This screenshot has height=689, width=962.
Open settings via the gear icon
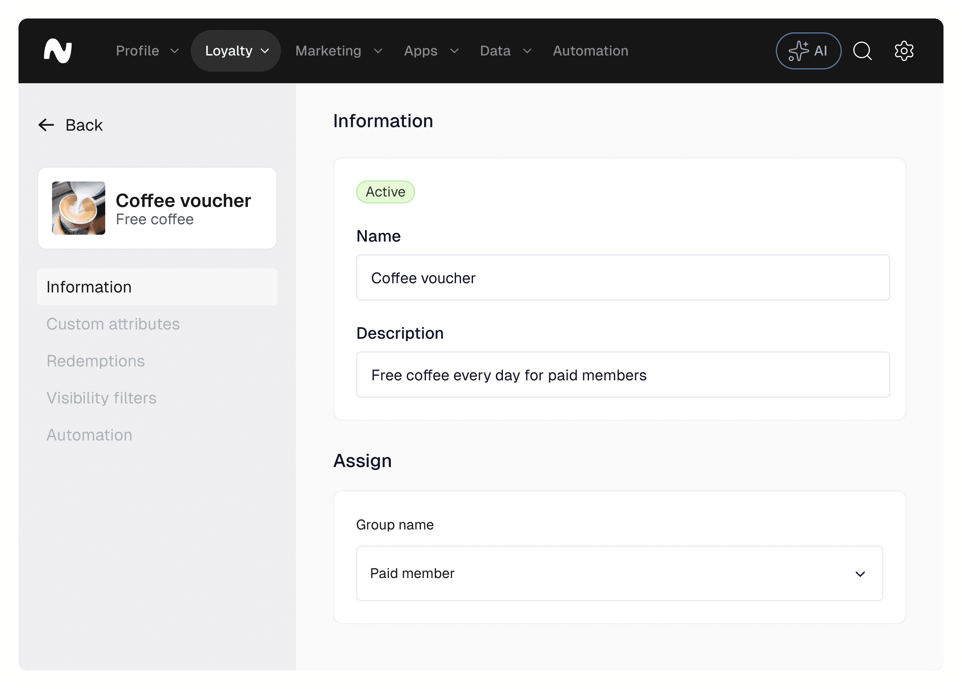point(903,51)
